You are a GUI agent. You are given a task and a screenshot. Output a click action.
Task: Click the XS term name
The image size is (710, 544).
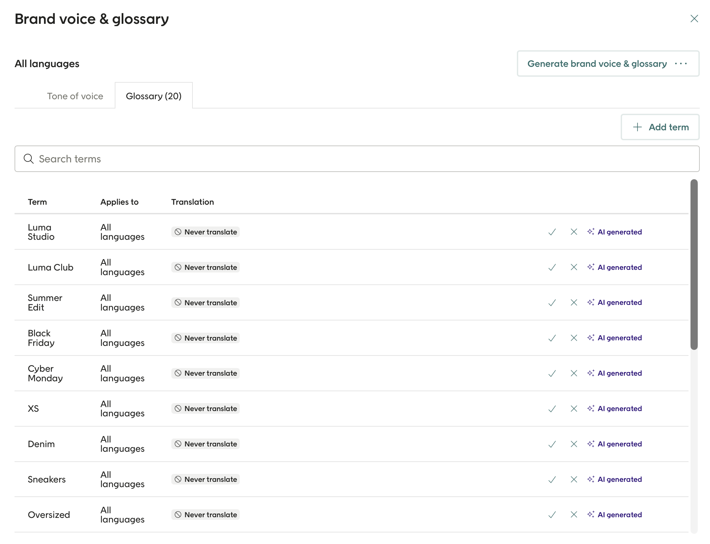tap(33, 409)
